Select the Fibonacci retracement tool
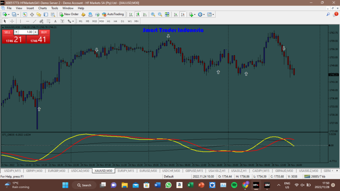Screen dimensions: 340x191 point(48,21)
